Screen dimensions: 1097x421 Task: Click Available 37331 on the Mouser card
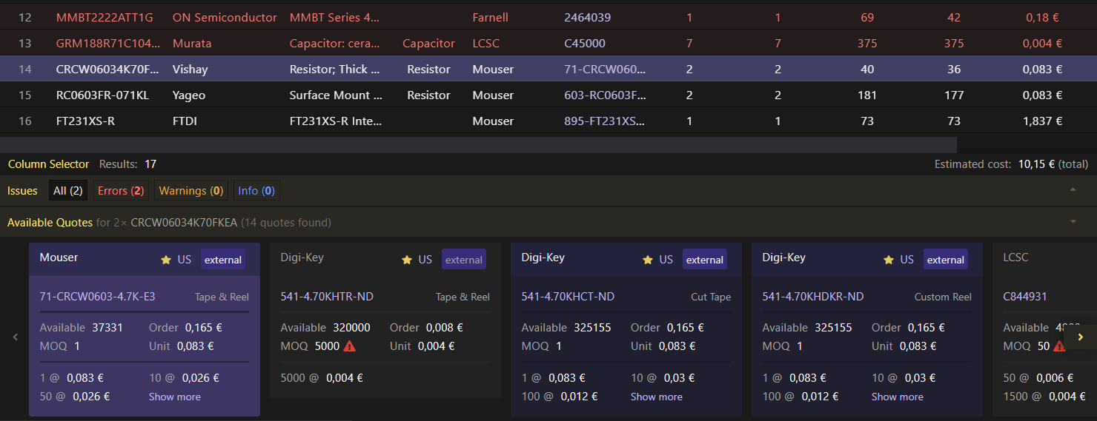tap(82, 328)
